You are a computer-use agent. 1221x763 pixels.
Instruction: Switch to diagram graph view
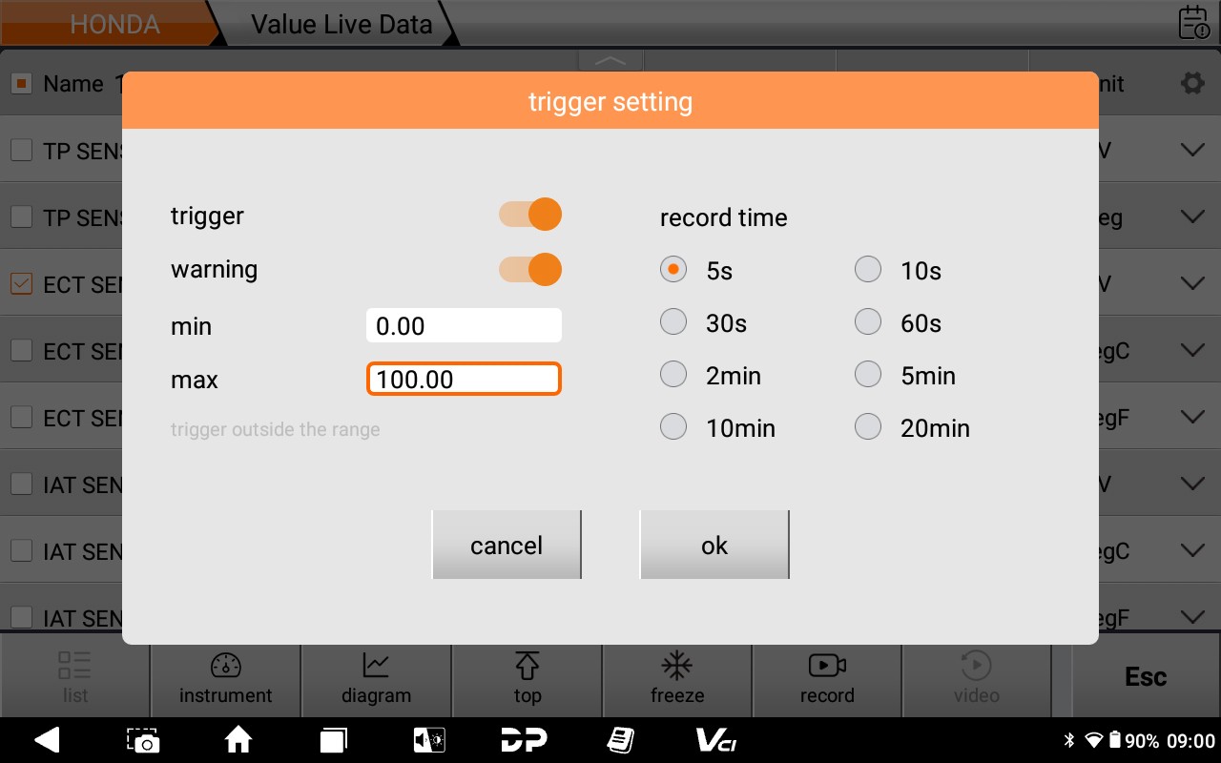pyautogui.click(x=376, y=678)
